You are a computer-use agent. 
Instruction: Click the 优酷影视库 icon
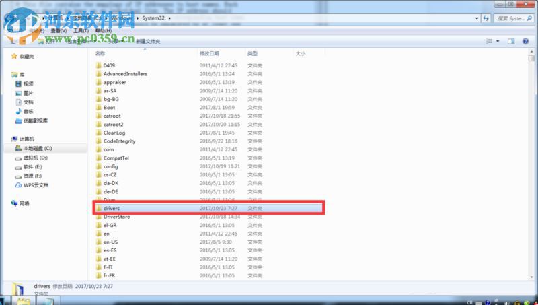pyautogui.click(x=19, y=121)
